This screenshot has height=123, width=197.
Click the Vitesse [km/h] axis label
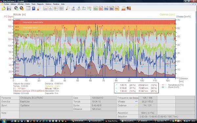click(x=183, y=17)
